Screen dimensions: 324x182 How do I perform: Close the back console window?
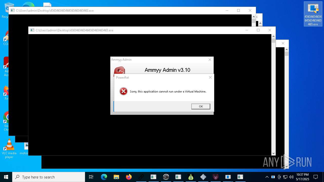[250, 10]
